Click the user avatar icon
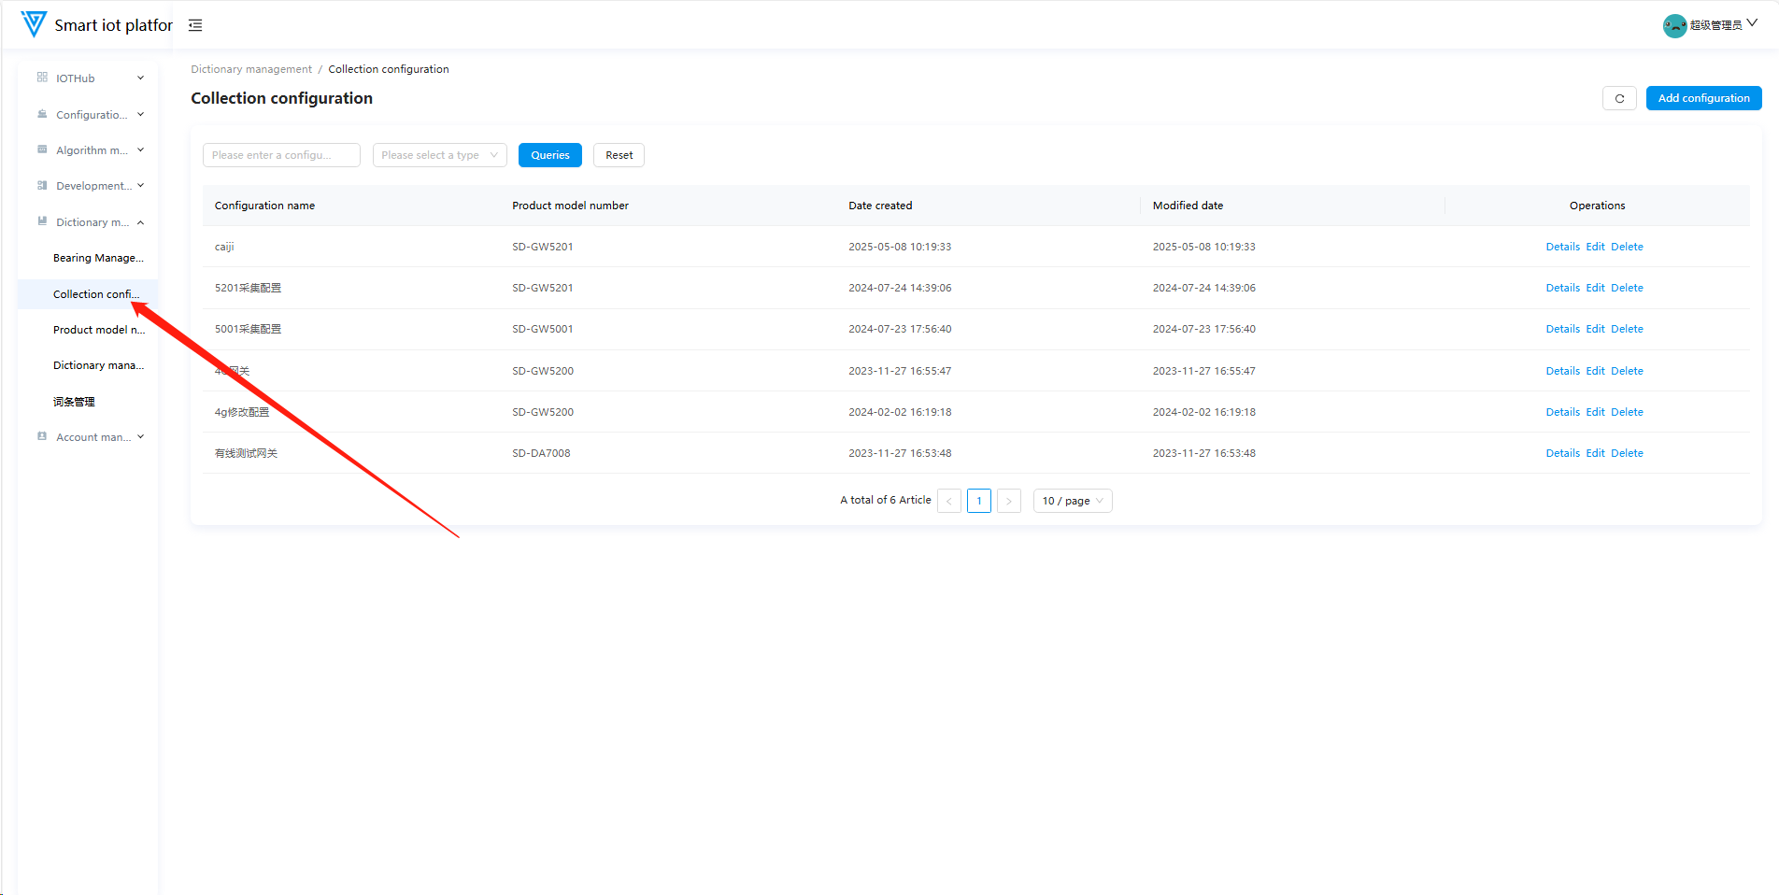 coord(1674,25)
